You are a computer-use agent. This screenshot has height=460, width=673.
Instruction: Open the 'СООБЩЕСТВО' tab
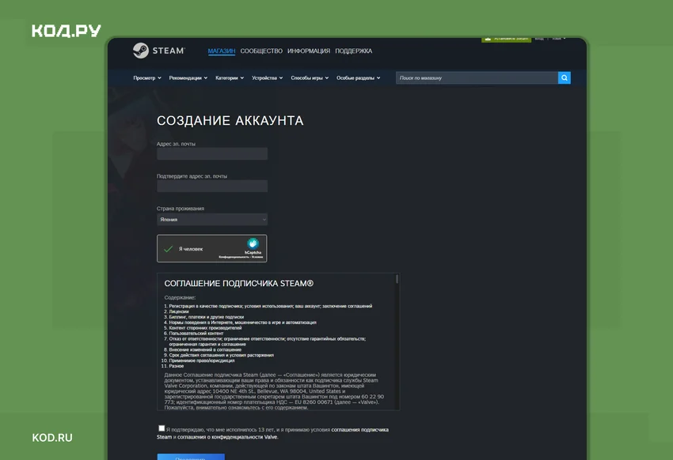(261, 51)
